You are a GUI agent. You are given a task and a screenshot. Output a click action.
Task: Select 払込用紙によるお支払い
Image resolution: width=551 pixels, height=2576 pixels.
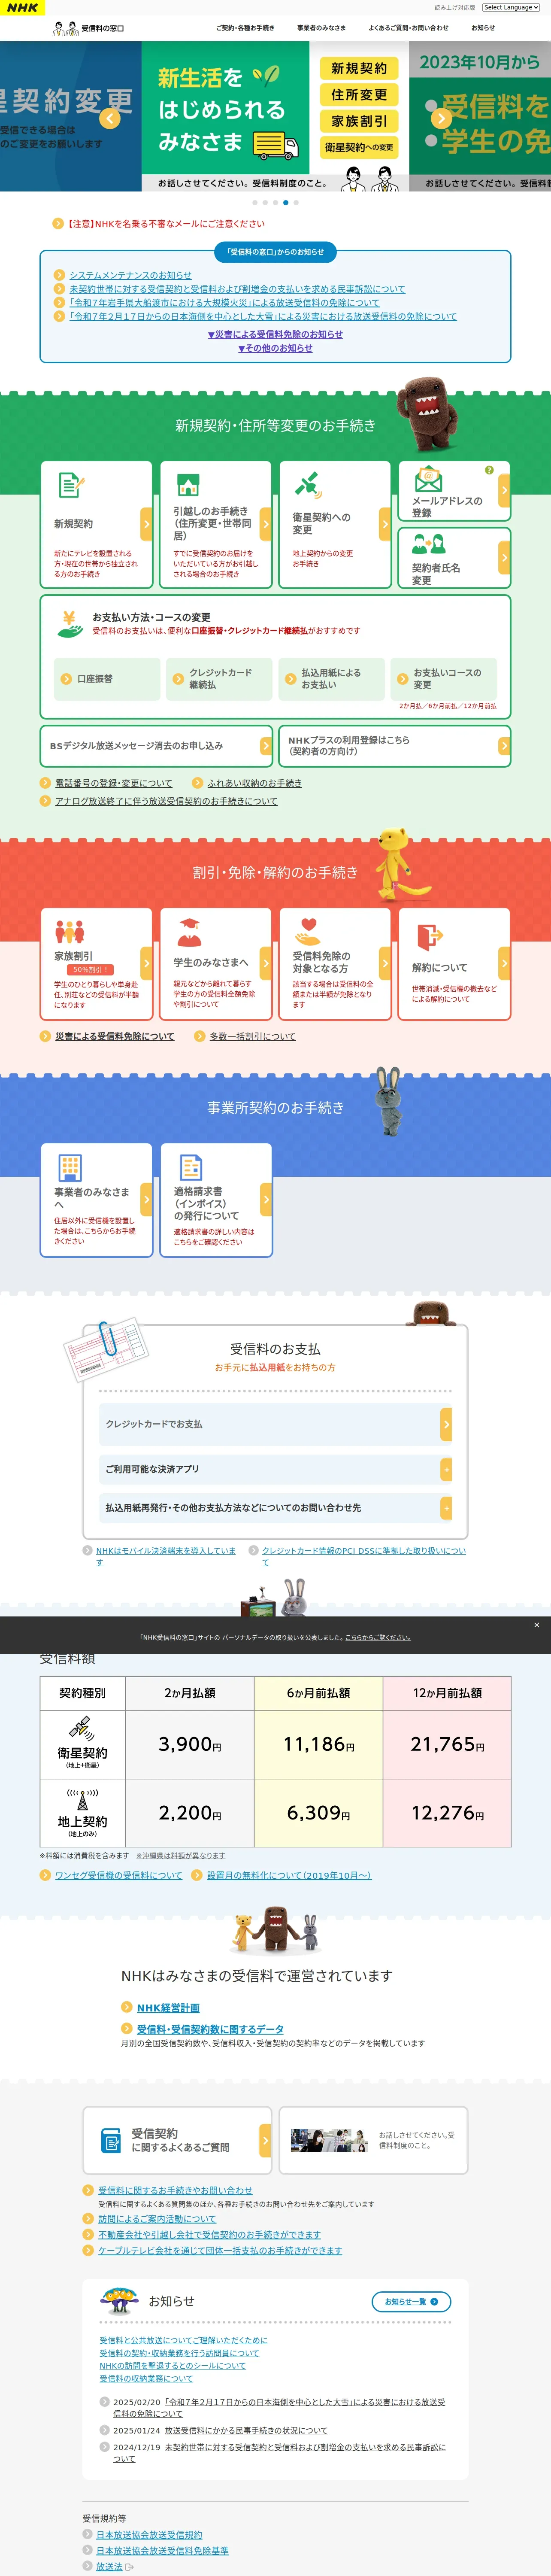(x=331, y=679)
